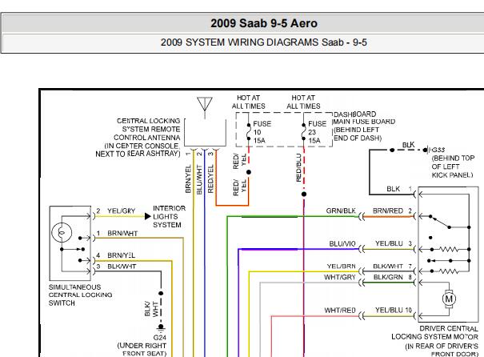The image size is (484, 357).
Task: Click '(UNDER RIGHT FRONT SEAT)' text
Action: 142,349
